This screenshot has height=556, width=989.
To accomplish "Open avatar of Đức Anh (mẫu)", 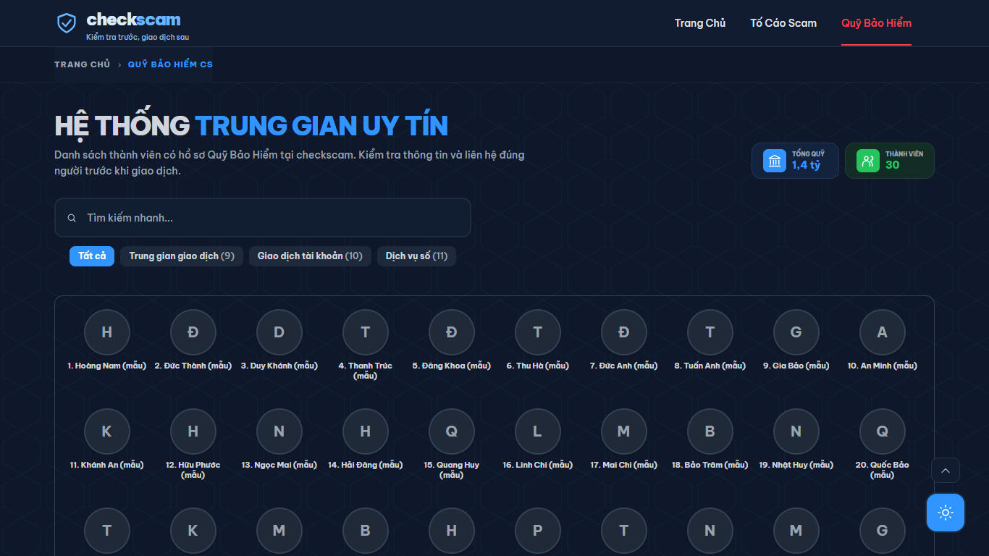I will pyautogui.click(x=623, y=332).
